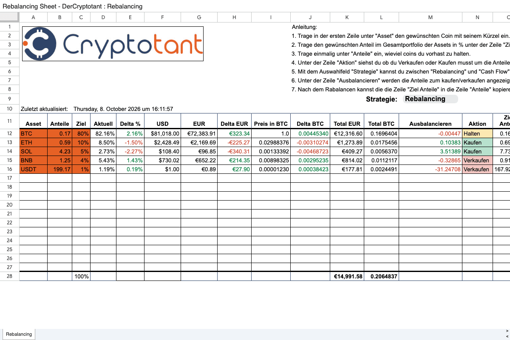Select the Ziel cell showing 10% for ETH
Screen dimensions: 510x340
(81, 142)
